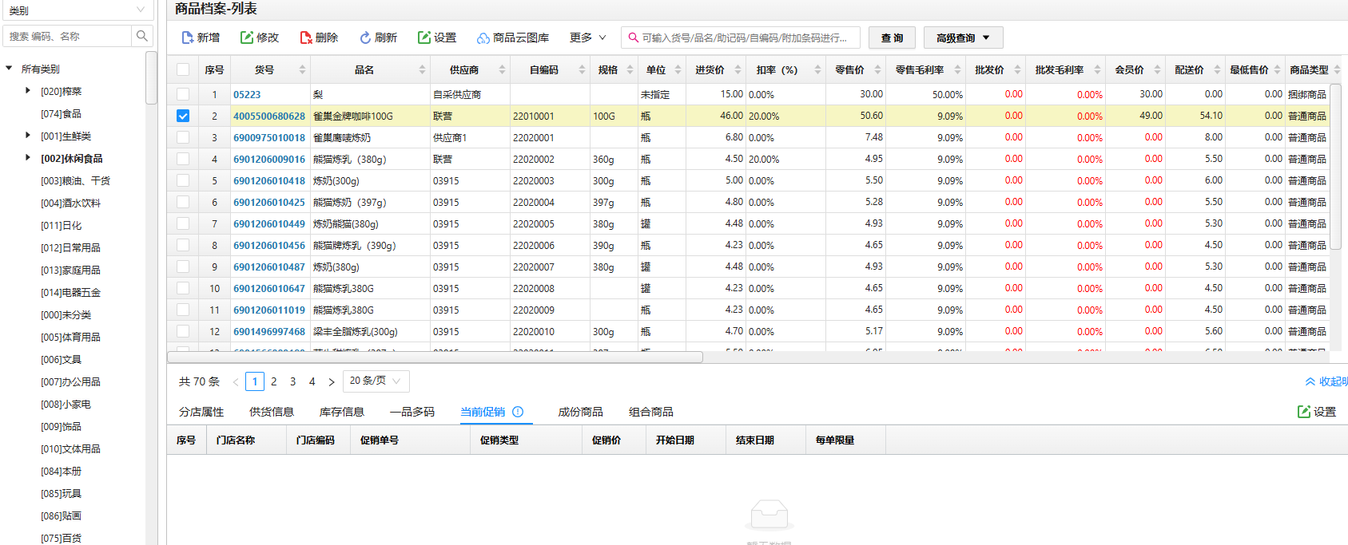
Task: Select the [012]日常用品 category
Action: pos(71,247)
